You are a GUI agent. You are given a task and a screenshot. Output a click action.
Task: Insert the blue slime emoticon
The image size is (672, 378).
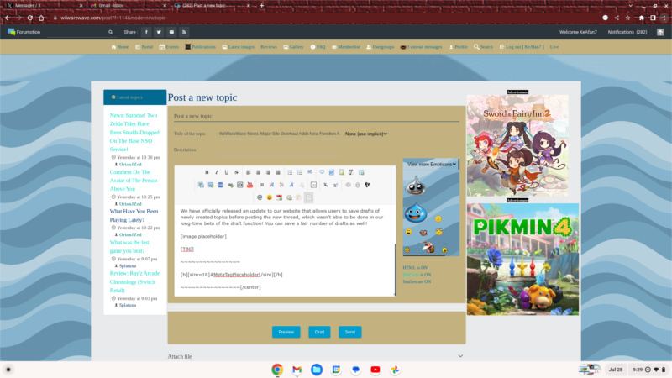point(415,213)
